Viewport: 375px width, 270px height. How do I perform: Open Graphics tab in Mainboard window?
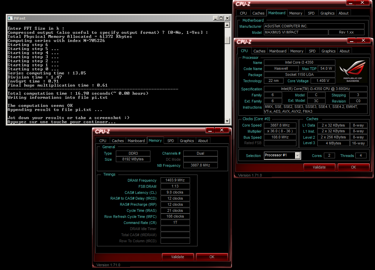[328, 13]
